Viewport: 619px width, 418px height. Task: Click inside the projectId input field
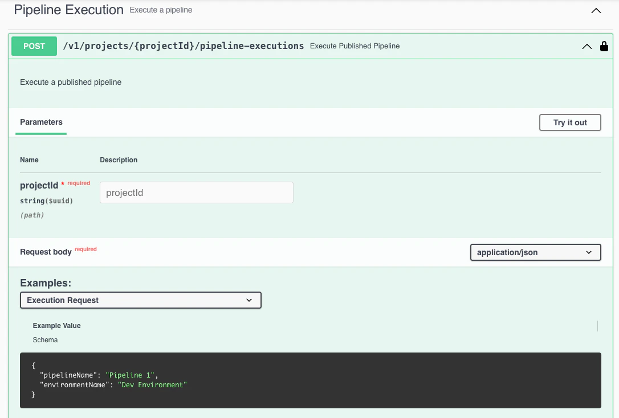coord(196,192)
